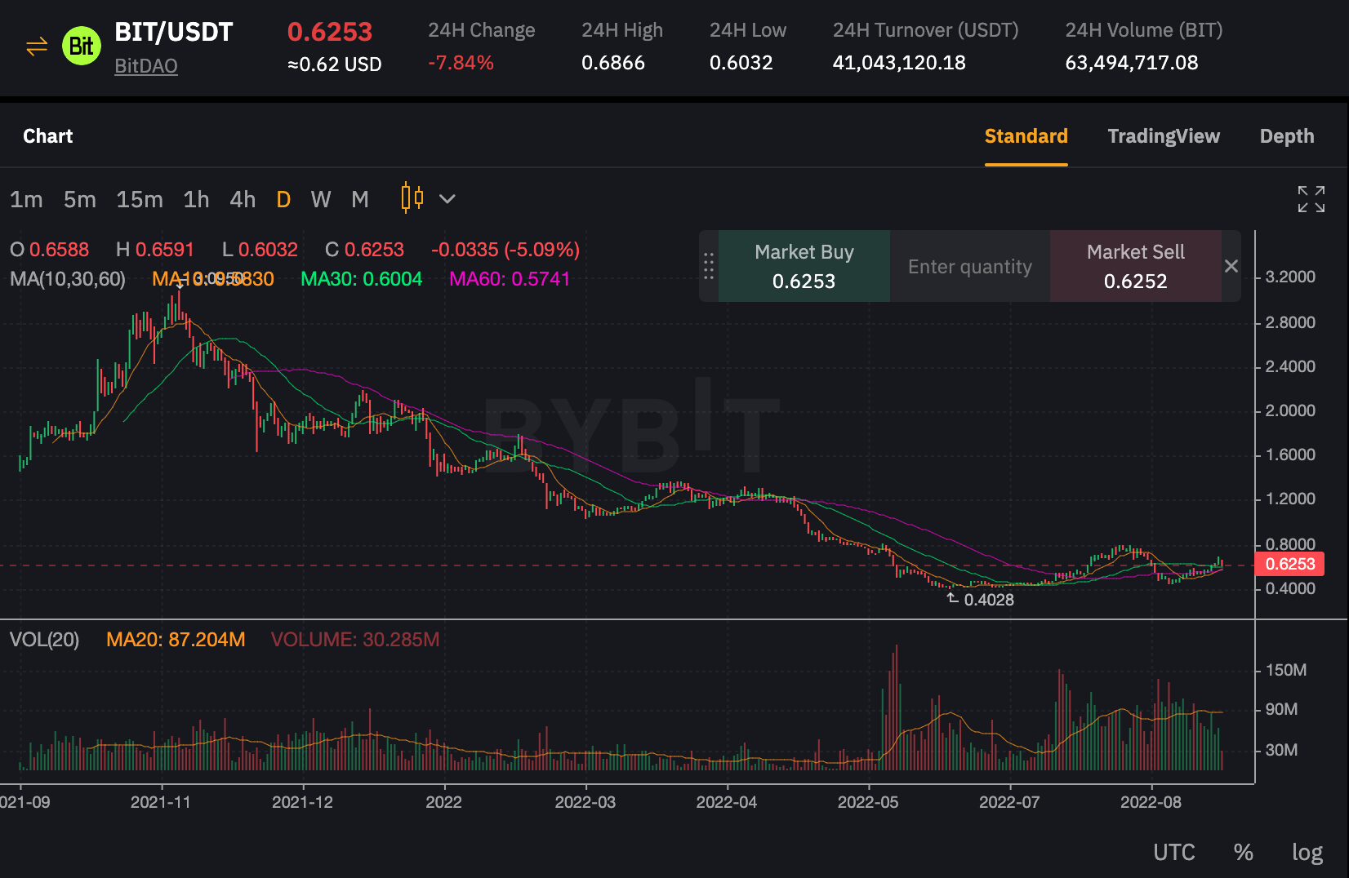
Task: Select the 15m timeframe
Action: point(140,199)
